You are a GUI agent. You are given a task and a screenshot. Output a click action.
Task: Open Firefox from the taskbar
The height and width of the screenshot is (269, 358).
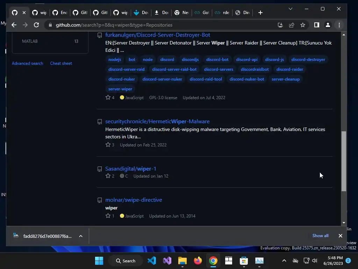[x=198, y=261]
